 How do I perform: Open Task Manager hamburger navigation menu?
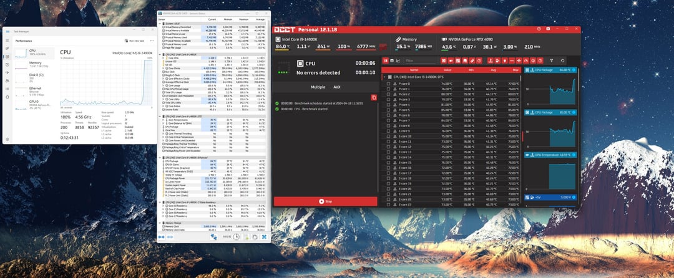pos(7,41)
